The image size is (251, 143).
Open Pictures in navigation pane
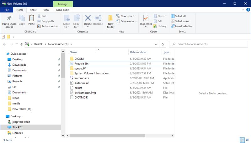[17, 76]
